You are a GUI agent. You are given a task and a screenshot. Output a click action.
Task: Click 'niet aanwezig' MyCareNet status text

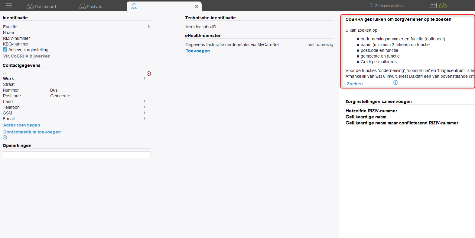320,45
